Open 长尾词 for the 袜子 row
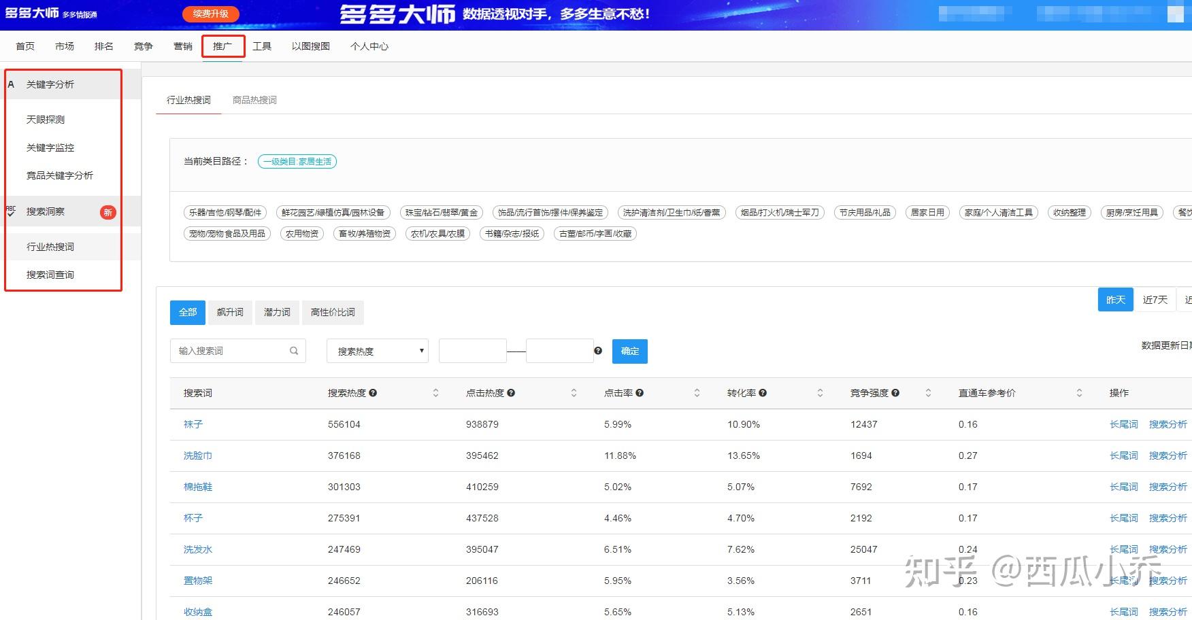Image resolution: width=1192 pixels, height=620 pixels. (x=1124, y=424)
